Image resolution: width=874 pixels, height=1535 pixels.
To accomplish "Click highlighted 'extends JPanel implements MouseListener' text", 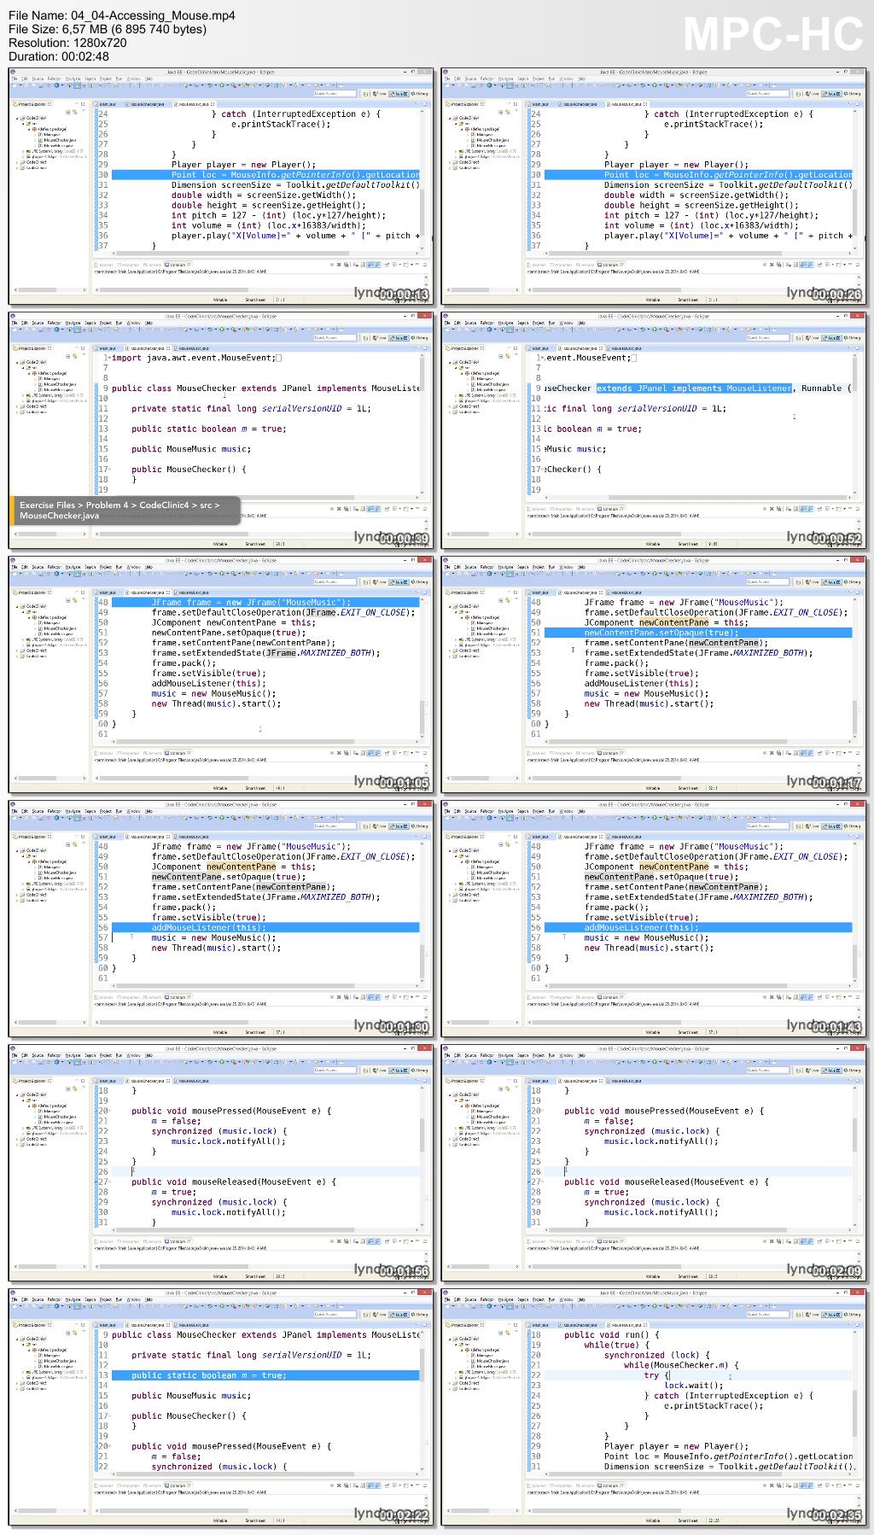I will (x=694, y=388).
